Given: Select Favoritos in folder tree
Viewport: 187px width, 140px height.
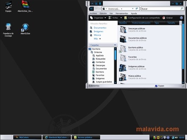Looking at the screenshot, I should [x=100, y=75].
